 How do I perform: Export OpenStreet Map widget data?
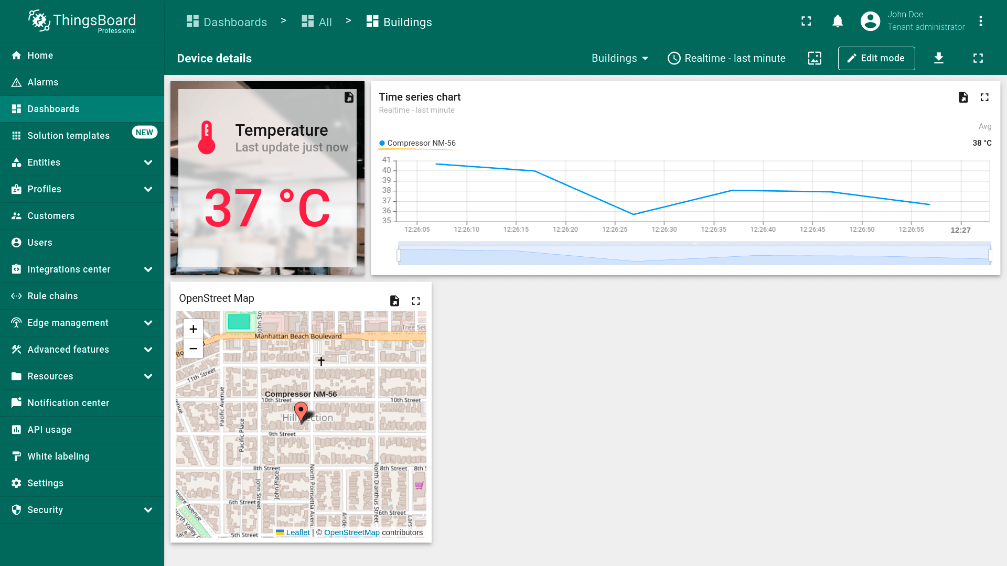[x=394, y=301]
